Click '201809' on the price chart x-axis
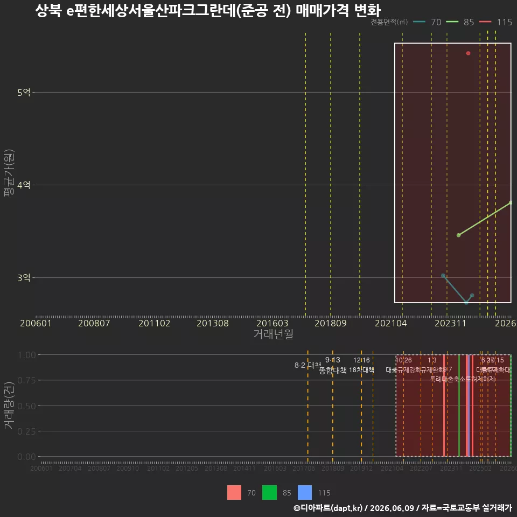The width and height of the screenshot is (517, 517). [331, 323]
